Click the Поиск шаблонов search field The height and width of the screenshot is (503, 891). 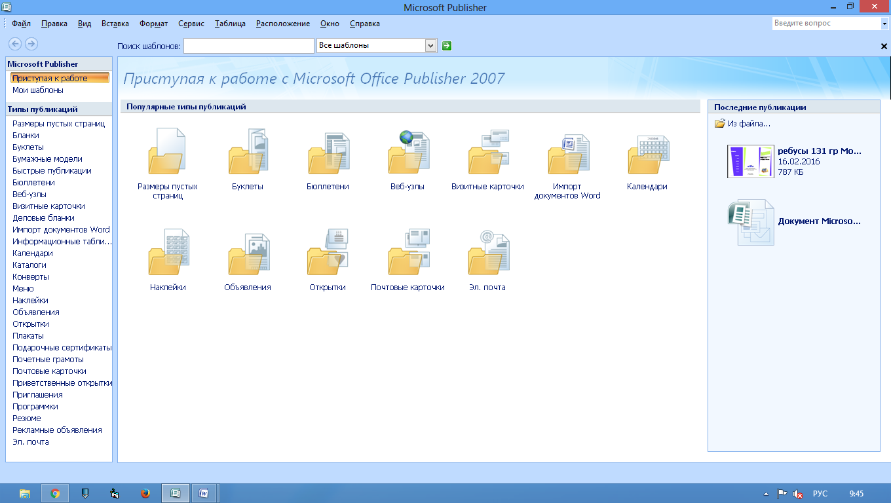249,46
